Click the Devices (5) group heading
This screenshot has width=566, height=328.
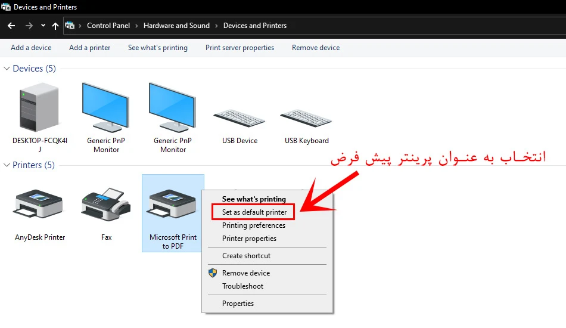coord(35,69)
